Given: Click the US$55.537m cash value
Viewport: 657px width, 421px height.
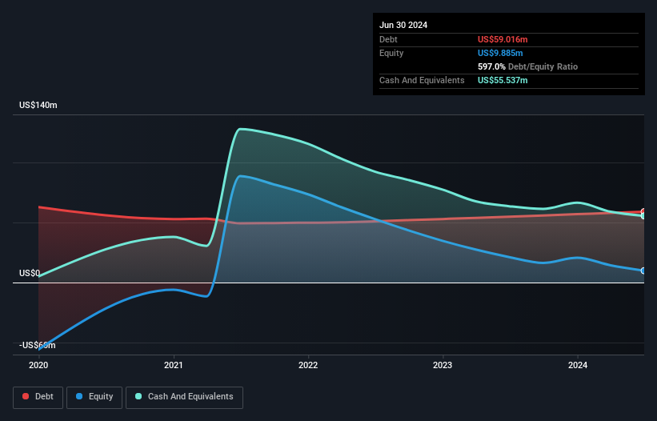Looking at the screenshot, I should tap(503, 80).
